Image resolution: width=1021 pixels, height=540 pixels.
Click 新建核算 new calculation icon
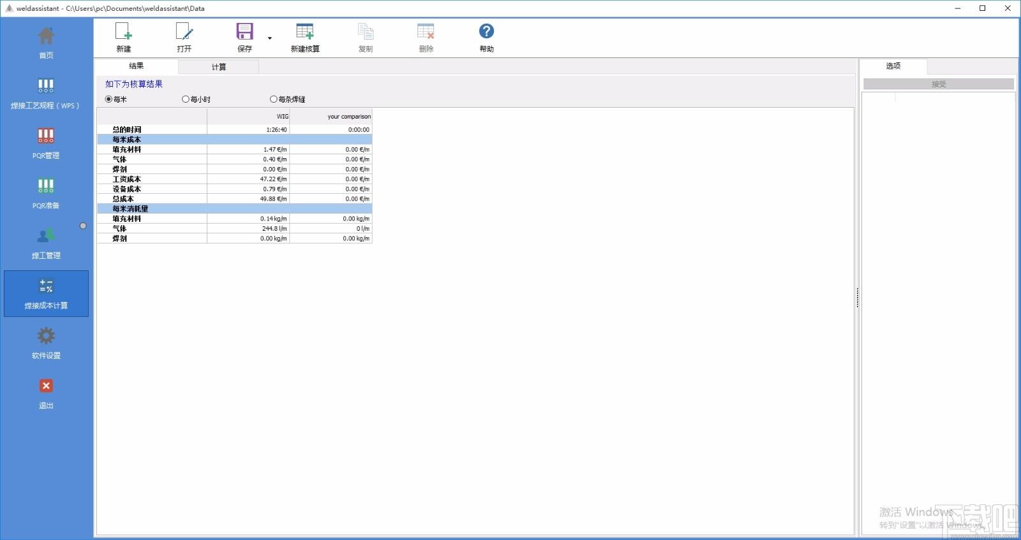pos(305,31)
